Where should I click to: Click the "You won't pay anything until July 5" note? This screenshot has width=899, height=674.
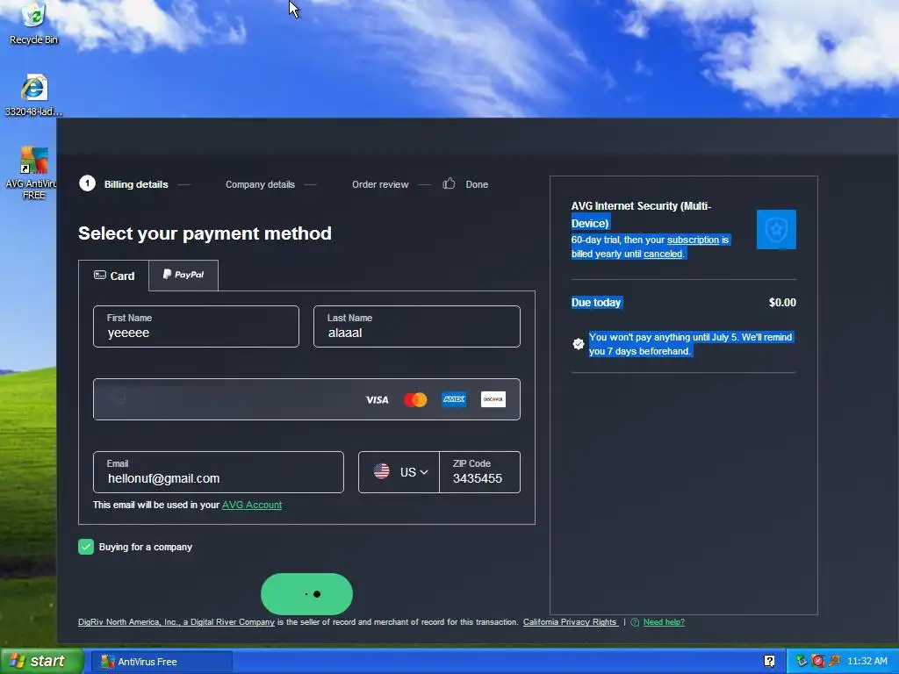click(x=690, y=344)
